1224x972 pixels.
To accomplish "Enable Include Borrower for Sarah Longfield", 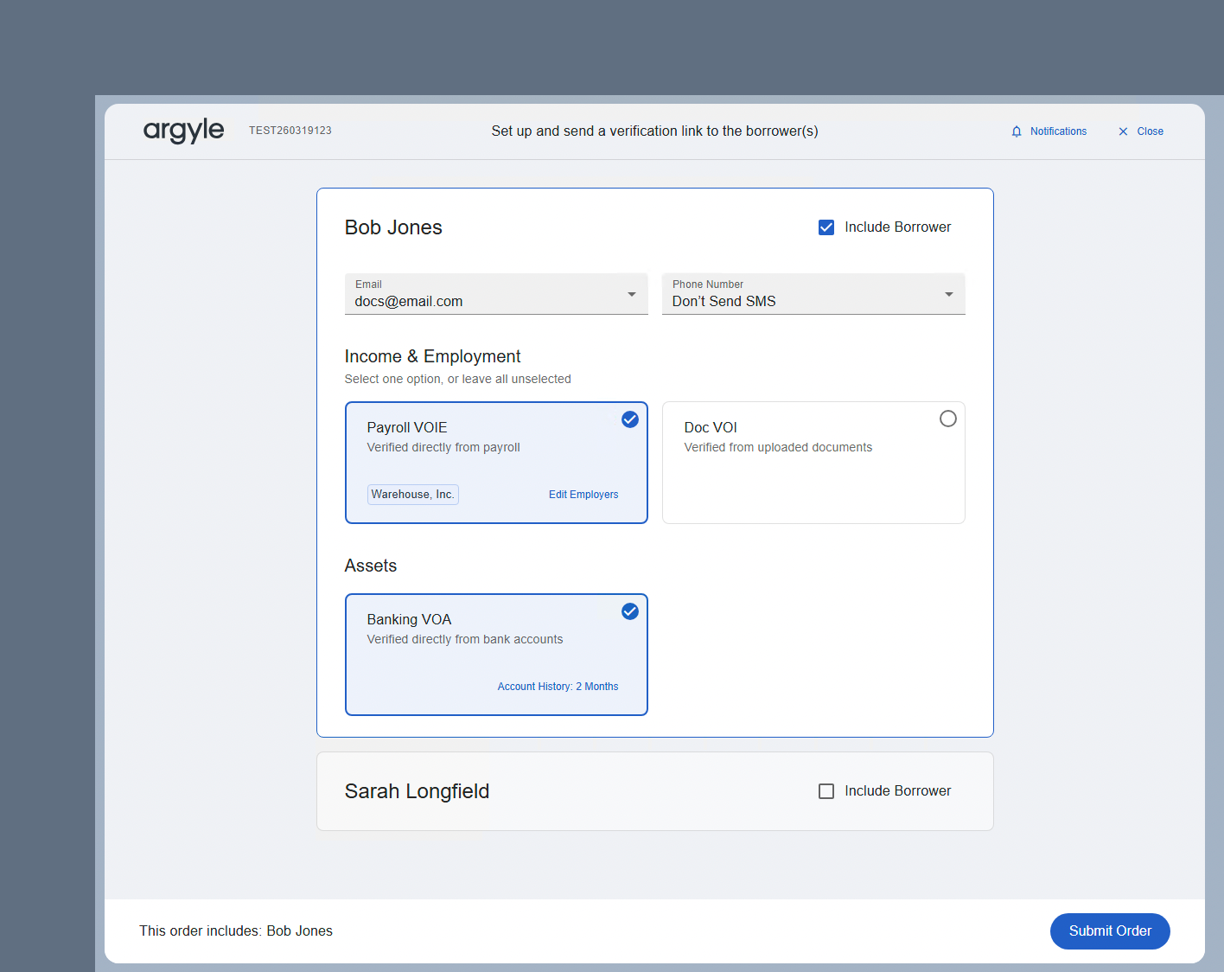I will coord(826,790).
